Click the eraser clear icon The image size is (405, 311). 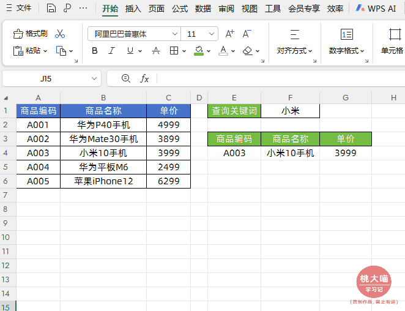click(248, 51)
